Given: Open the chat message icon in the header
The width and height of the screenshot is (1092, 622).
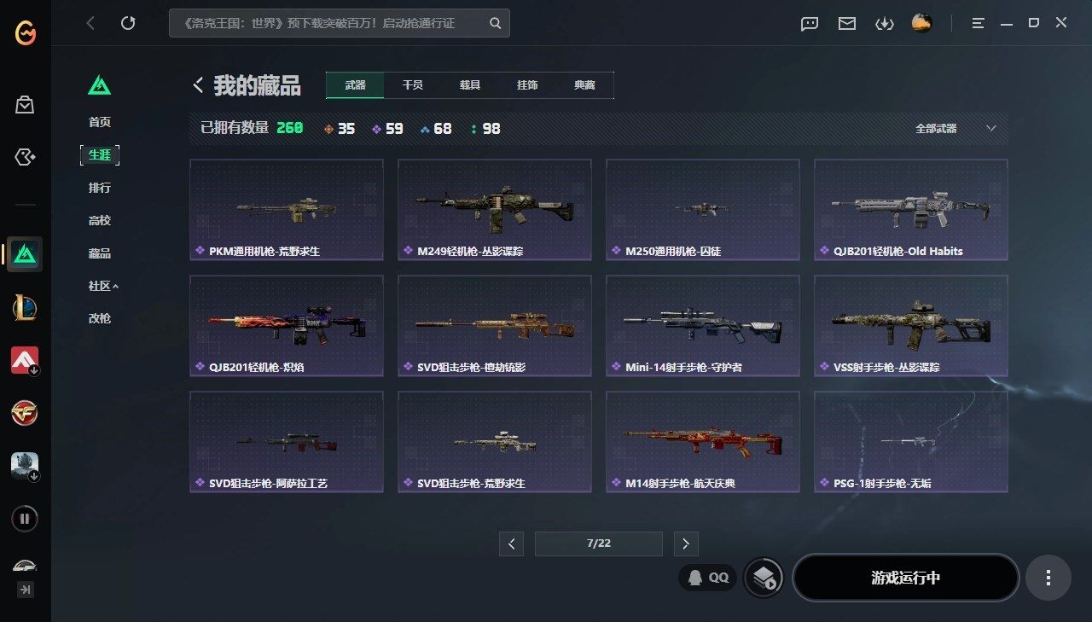Looking at the screenshot, I should (x=810, y=24).
